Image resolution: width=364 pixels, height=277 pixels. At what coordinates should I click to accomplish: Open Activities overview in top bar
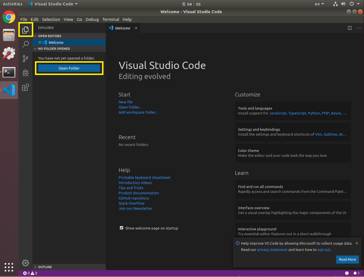[13, 4]
